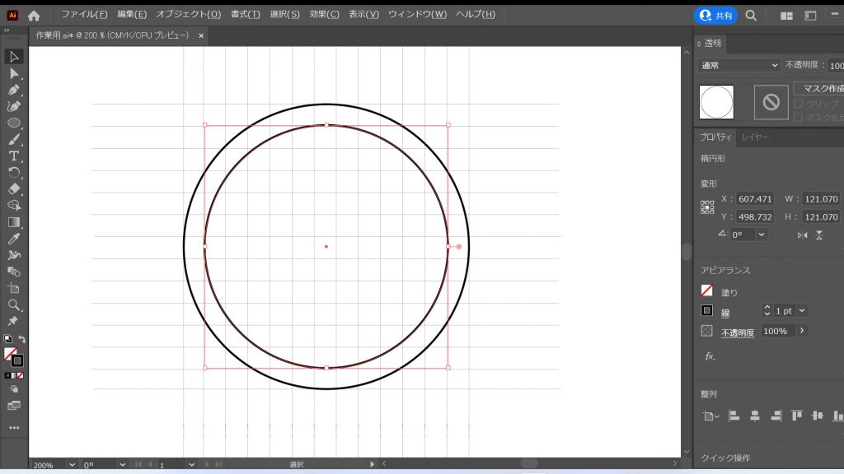Open the オブジェクト menu
844x474 pixels.
click(x=189, y=14)
